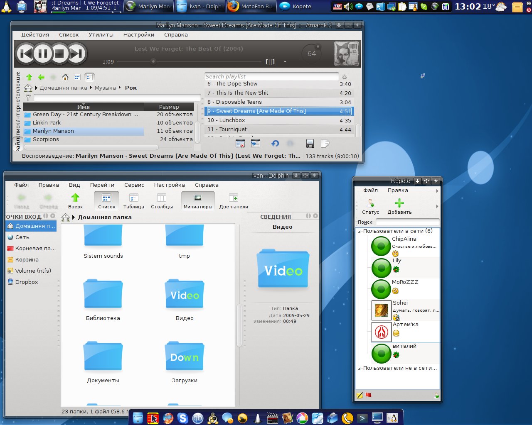Stop playback in Amarok

(59, 54)
